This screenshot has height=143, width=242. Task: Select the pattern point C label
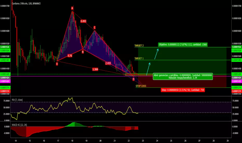tap(95, 28)
